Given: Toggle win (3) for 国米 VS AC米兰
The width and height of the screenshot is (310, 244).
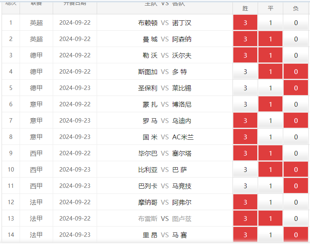Looking at the screenshot, I should [x=245, y=137].
